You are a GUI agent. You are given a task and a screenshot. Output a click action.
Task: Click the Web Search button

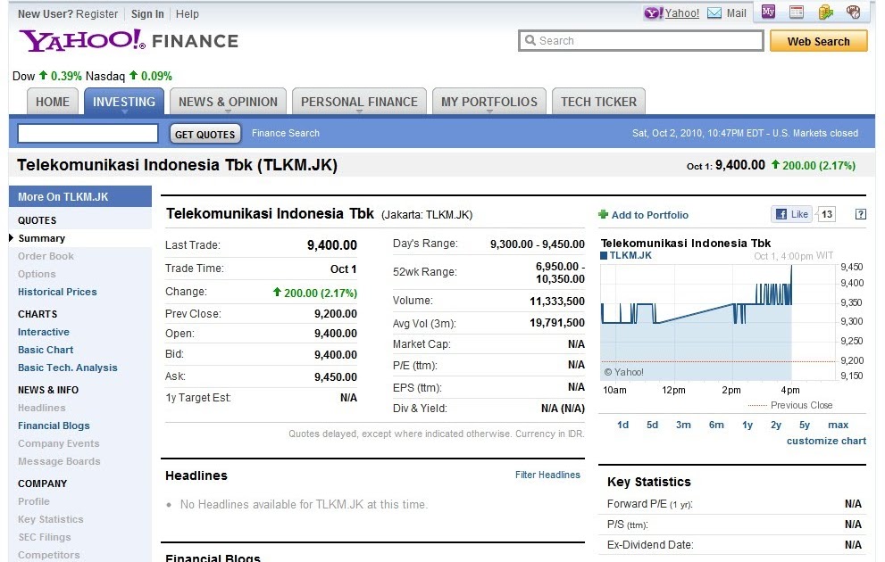tap(818, 41)
